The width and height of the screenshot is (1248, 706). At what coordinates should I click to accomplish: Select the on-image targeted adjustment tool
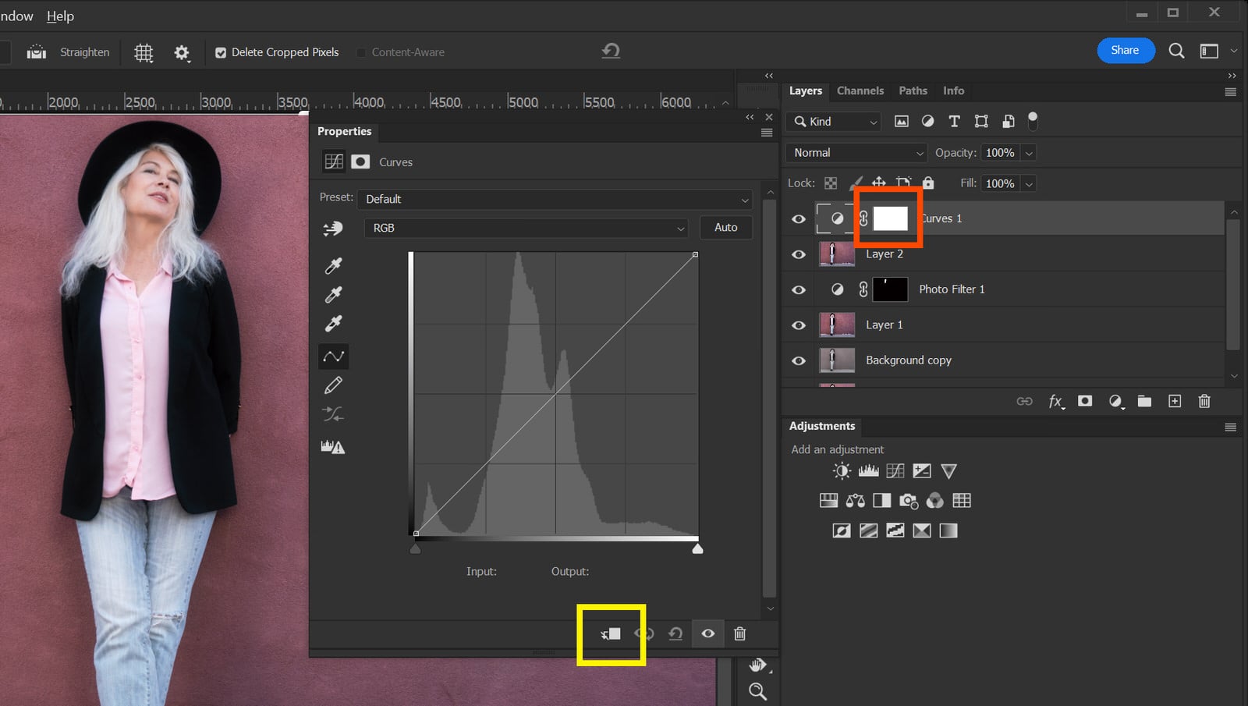(333, 228)
